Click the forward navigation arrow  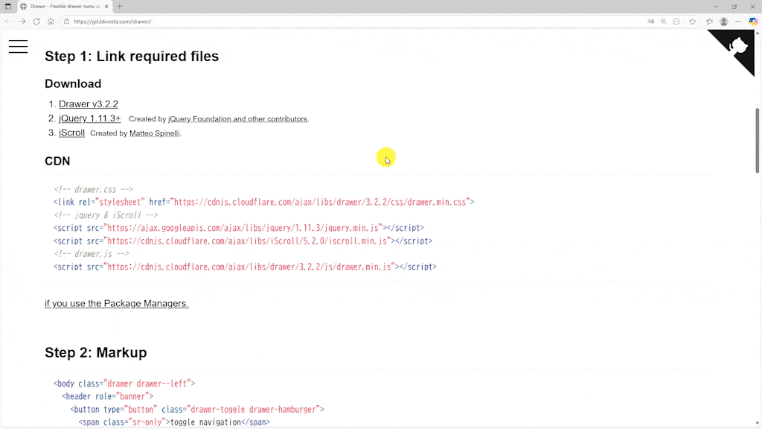coord(22,22)
